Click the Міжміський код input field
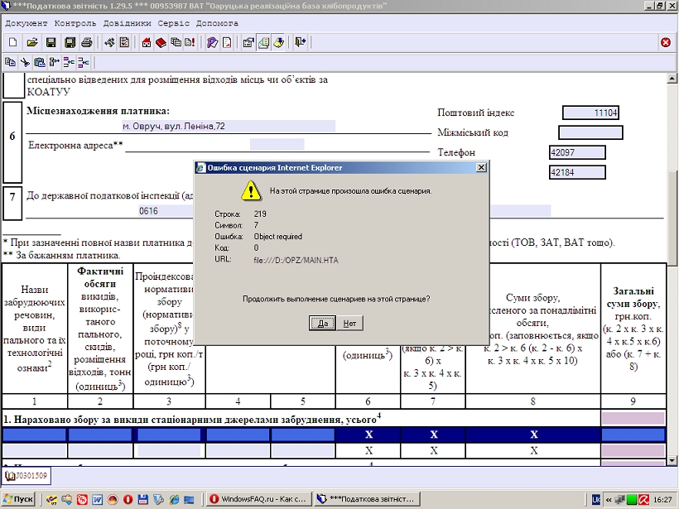The image size is (679, 509). coord(590,132)
